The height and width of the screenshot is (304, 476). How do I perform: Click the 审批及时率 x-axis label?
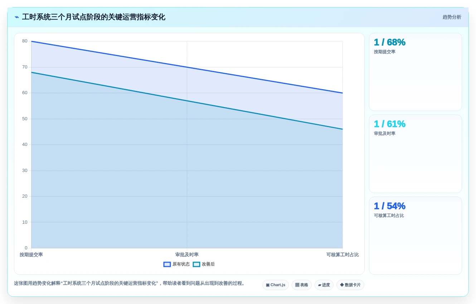click(187, 255)
